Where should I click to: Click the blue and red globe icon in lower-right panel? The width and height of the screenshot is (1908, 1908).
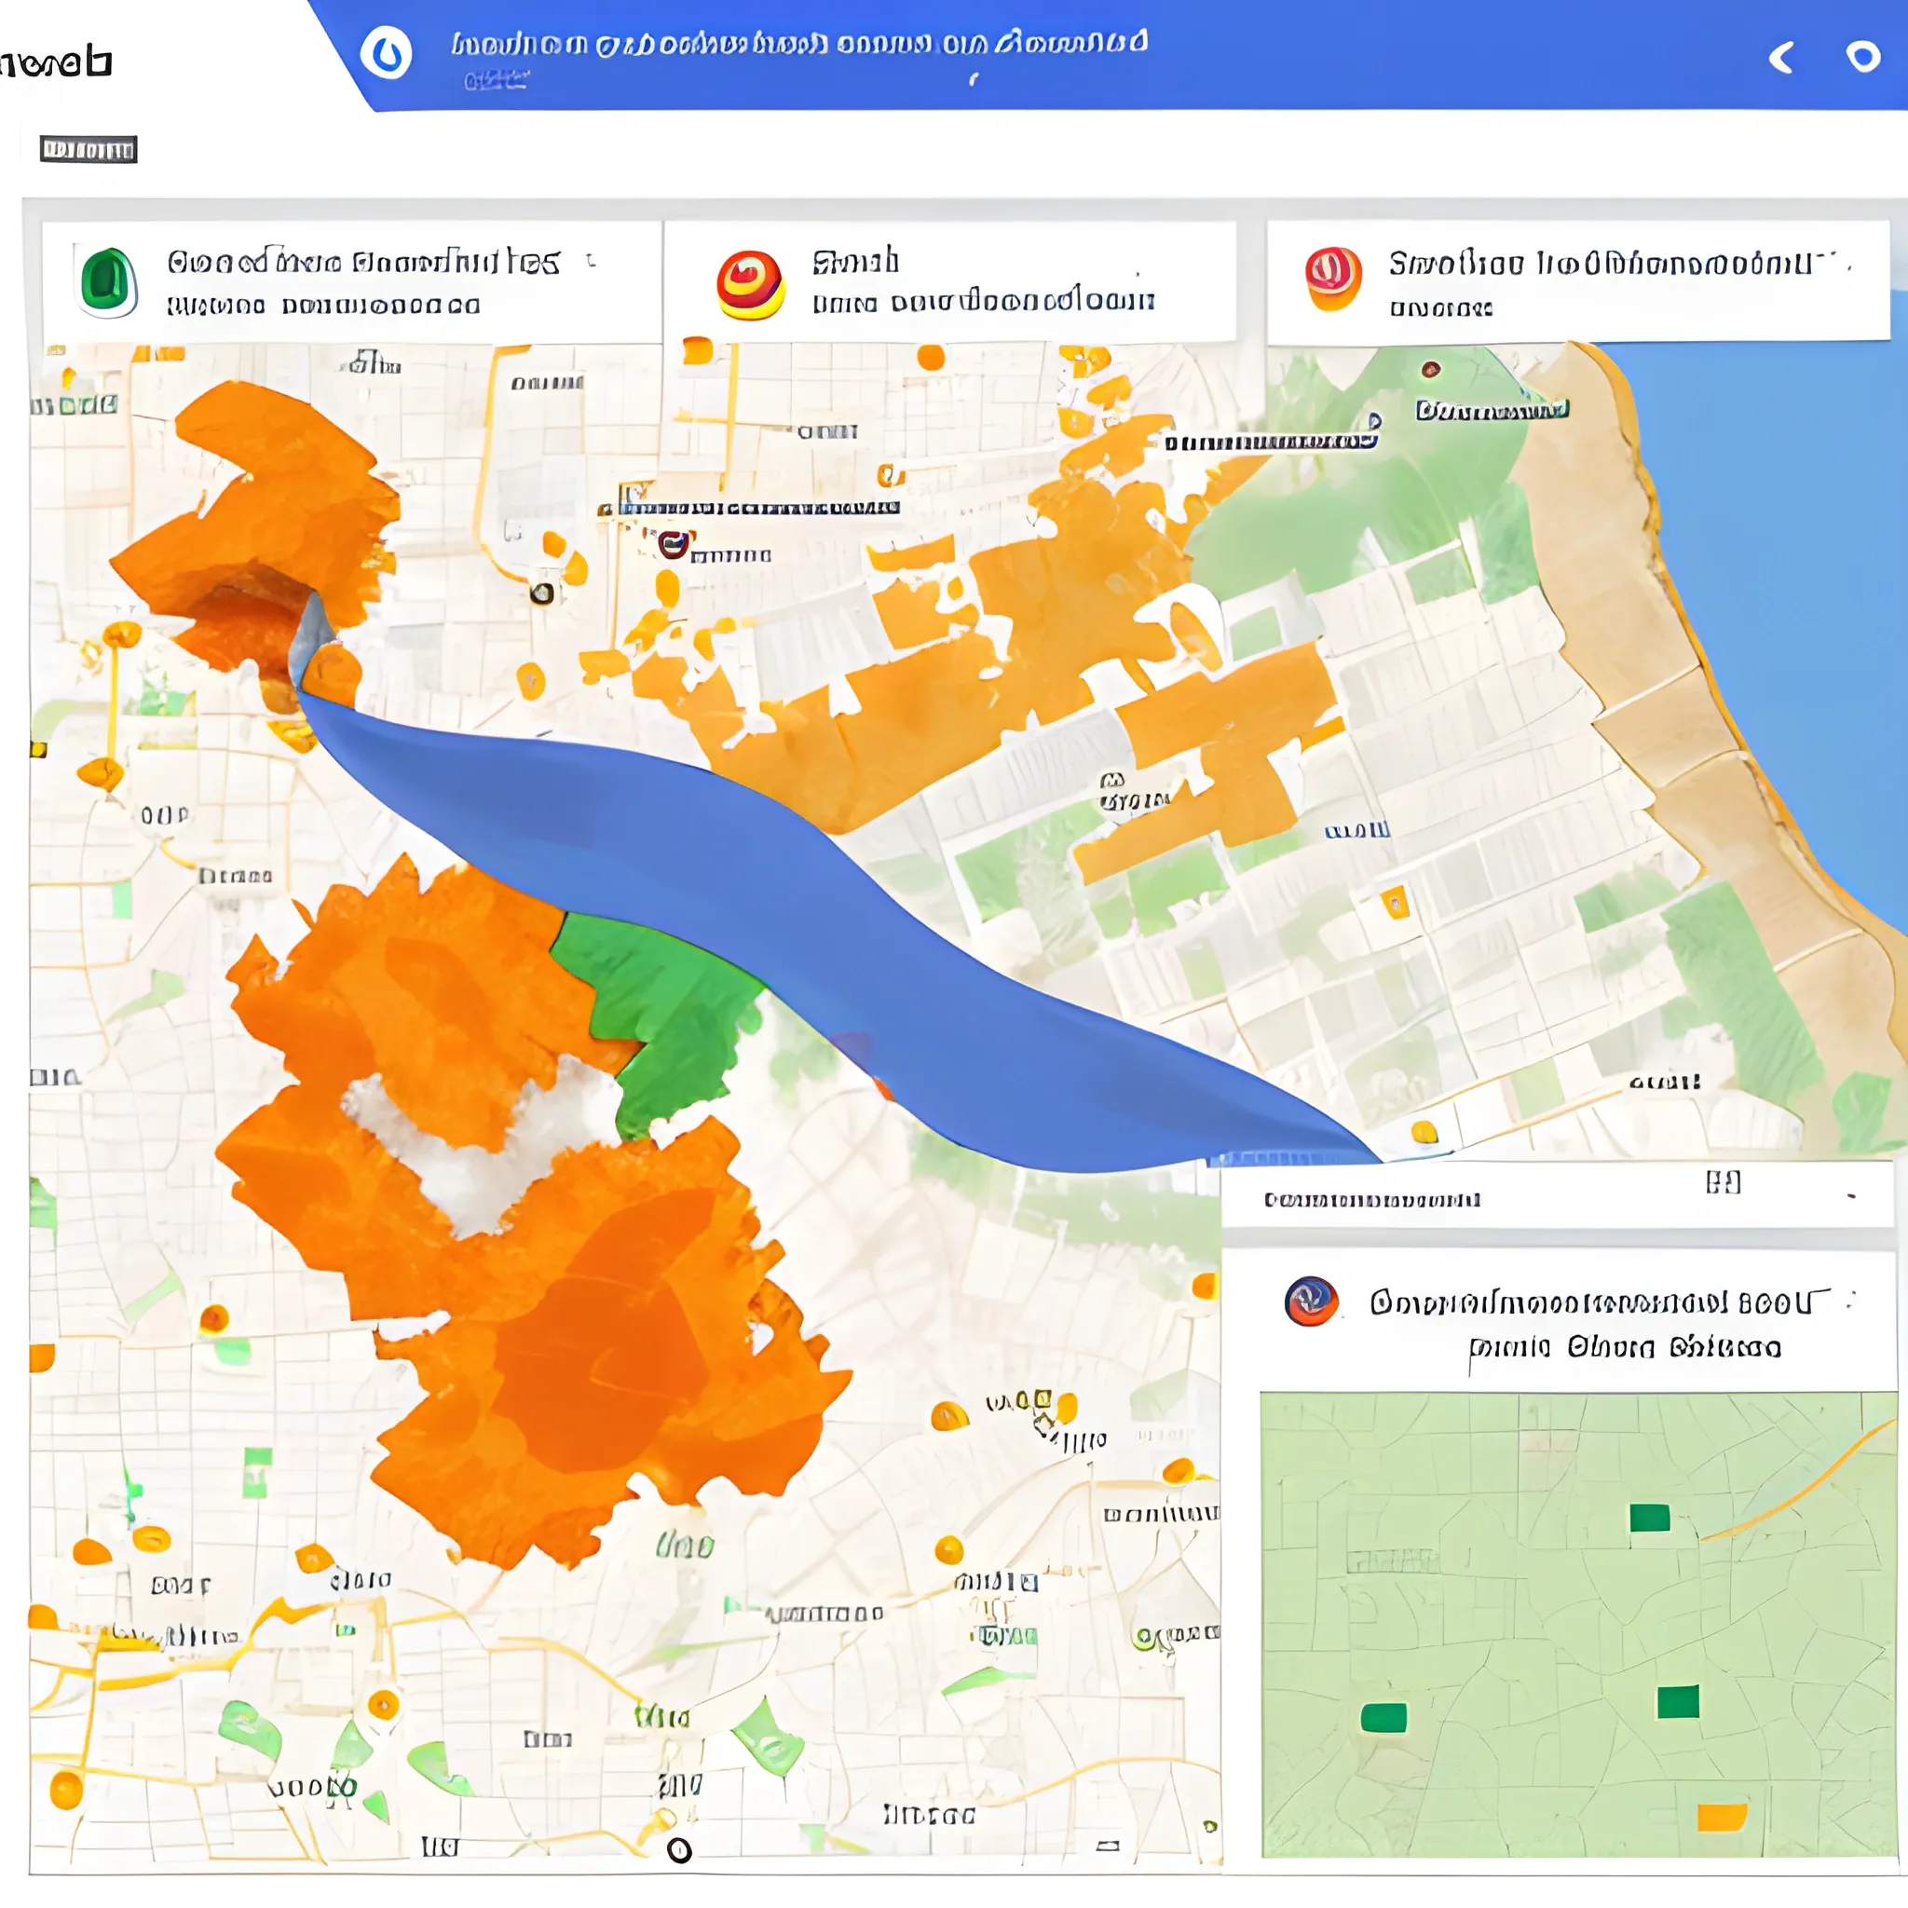(x=1312, y=1302)
